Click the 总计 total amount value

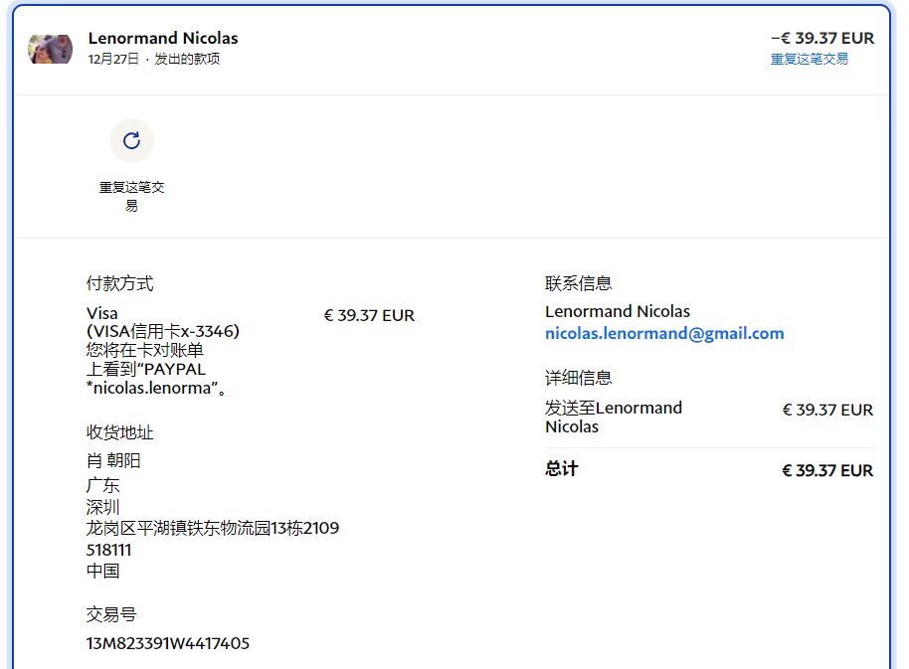click(x=826, y=470)
